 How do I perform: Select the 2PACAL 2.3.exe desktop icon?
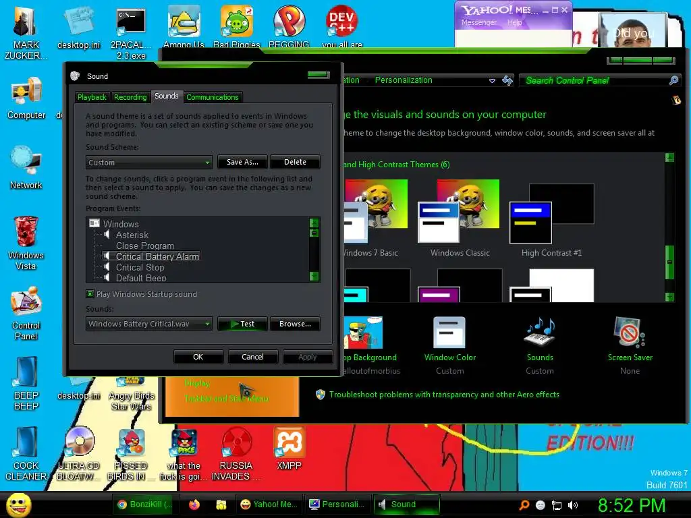(131, 34)
